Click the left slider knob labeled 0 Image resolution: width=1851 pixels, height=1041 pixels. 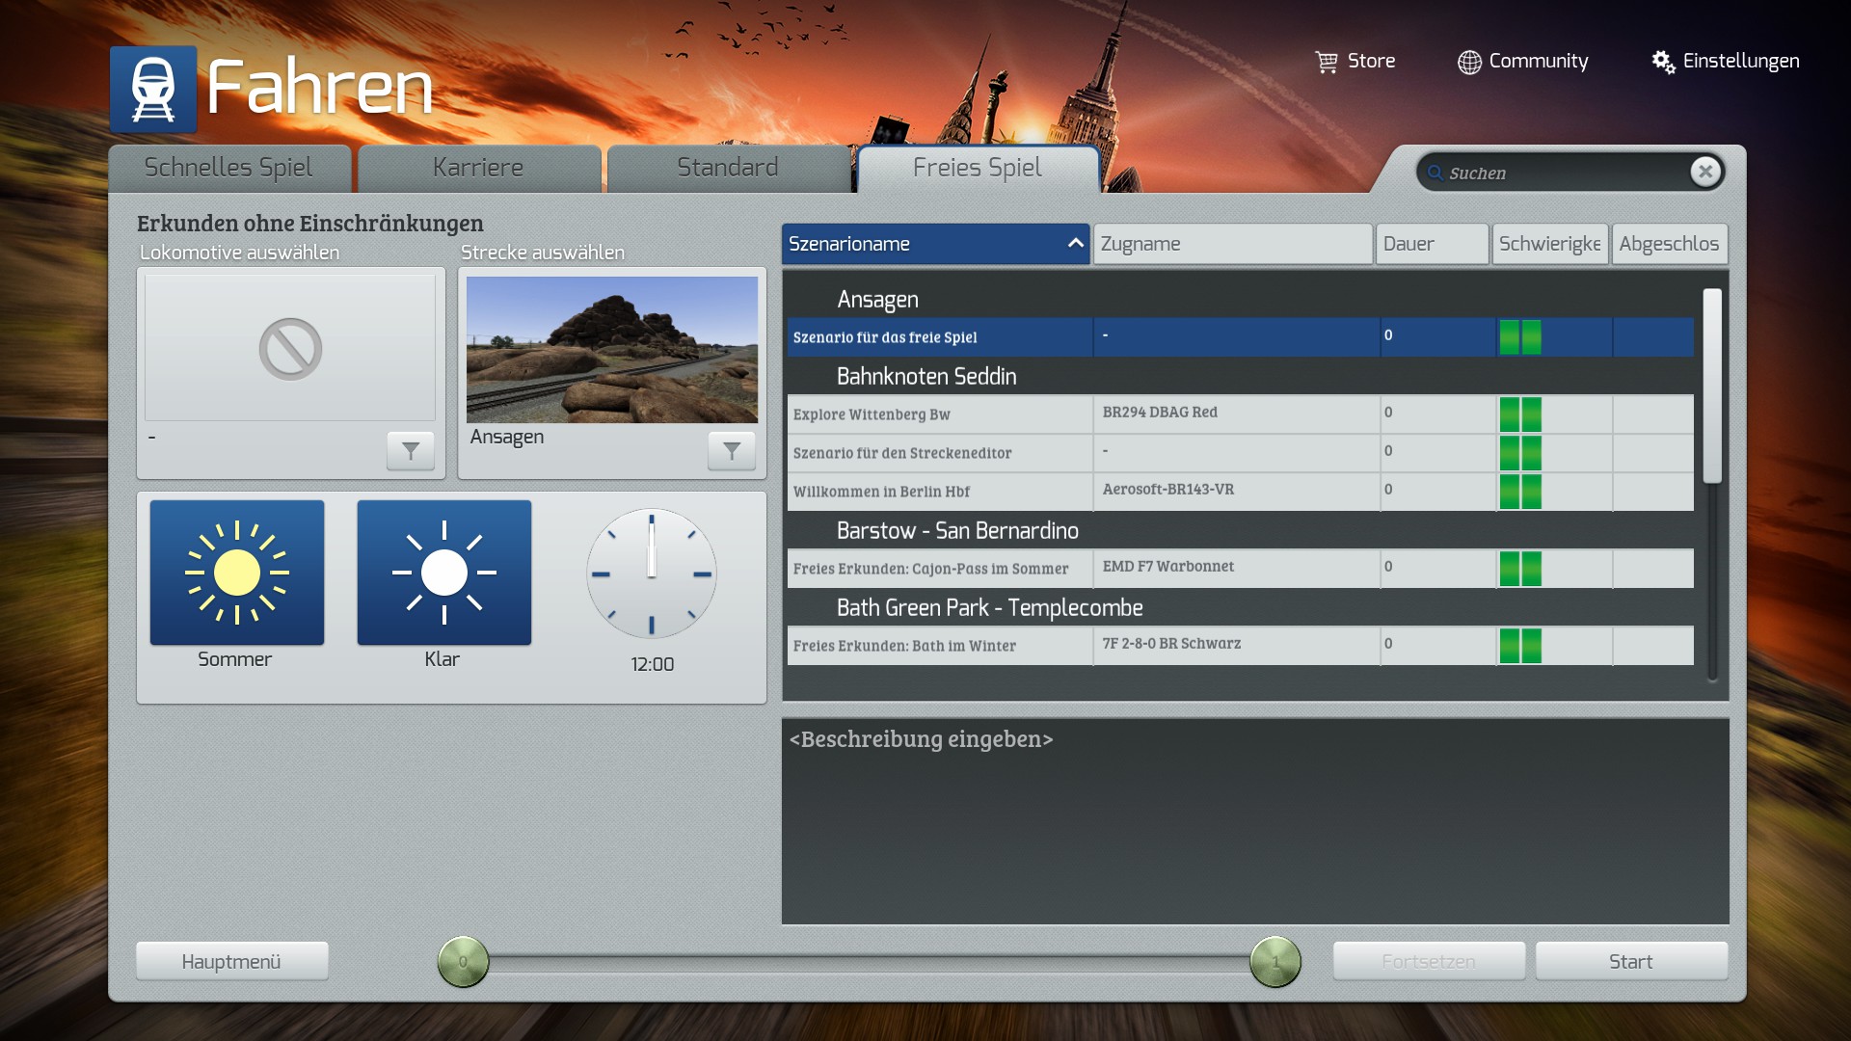(x=464, y=961)
